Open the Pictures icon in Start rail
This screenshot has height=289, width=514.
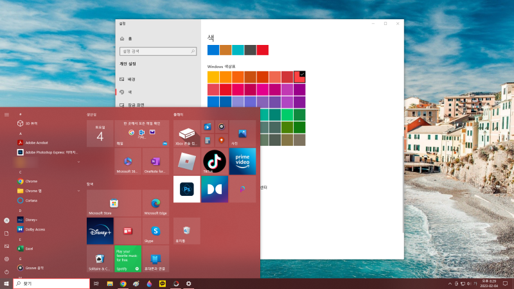pyautogui.click(x=6, y=246)
